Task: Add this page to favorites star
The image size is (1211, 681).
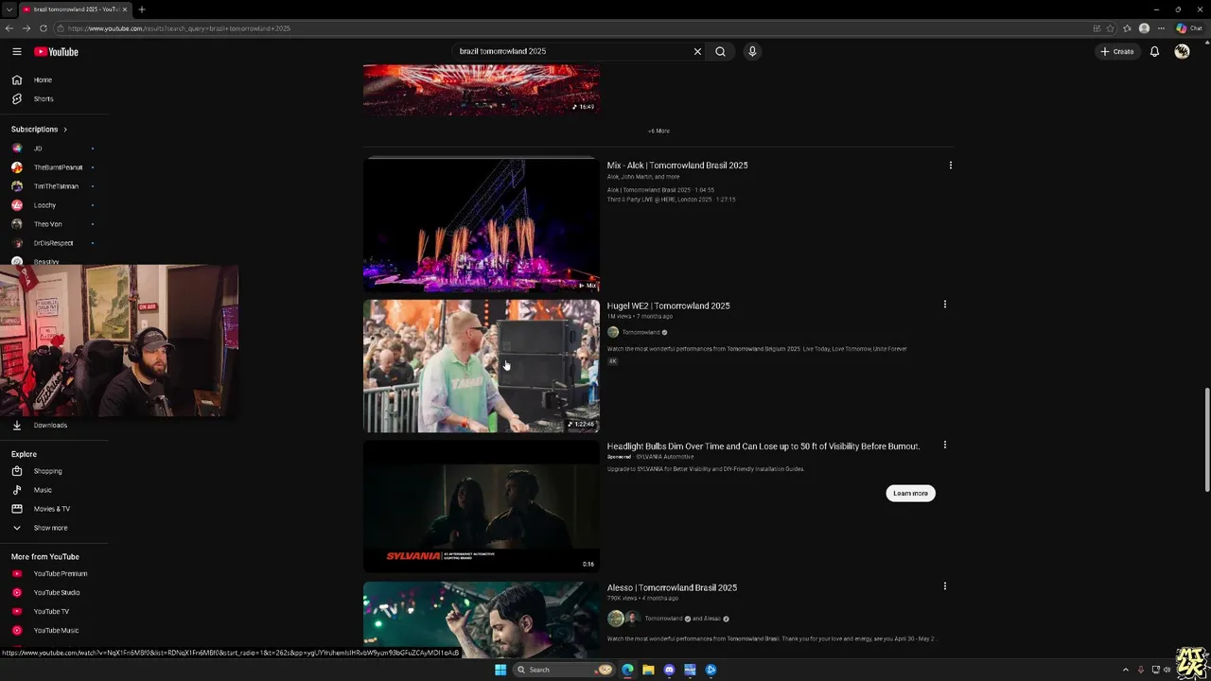Action: tap(1110, 28)
